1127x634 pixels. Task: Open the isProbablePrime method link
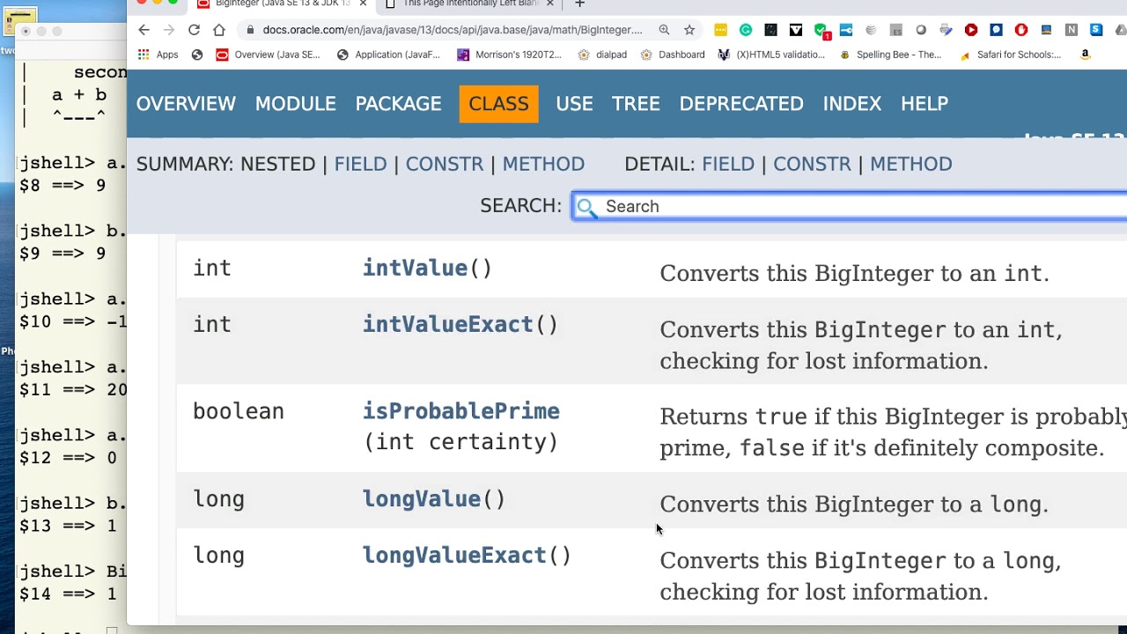(460, 411)
